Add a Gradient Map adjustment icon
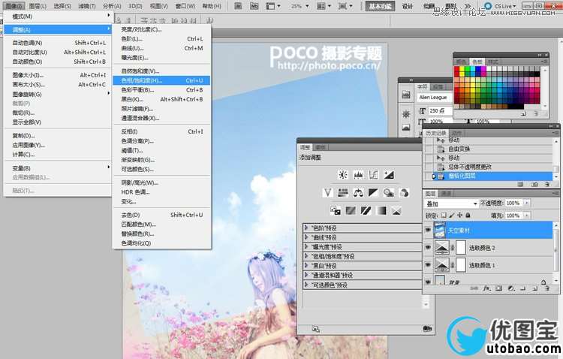563x359 pixels. point(381,210)
